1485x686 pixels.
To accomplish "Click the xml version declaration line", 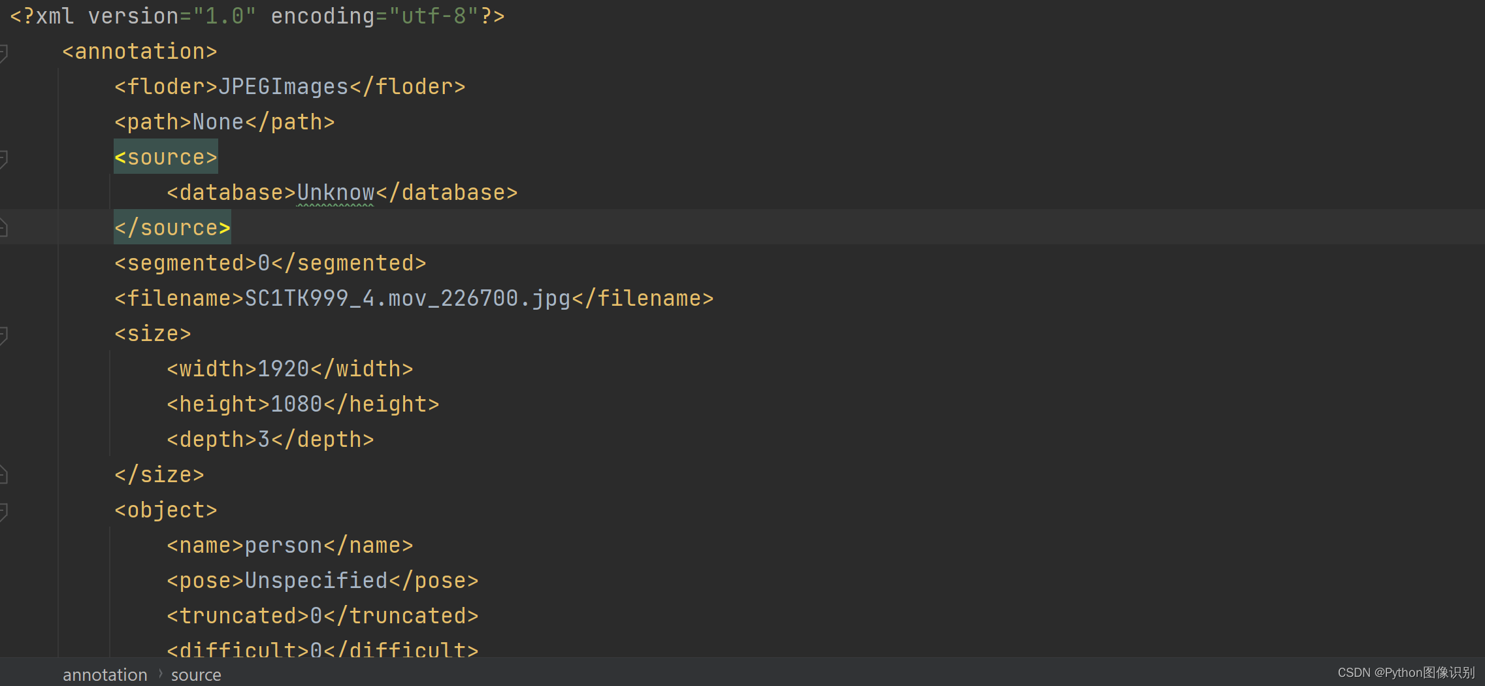I will (x=257, y=16).
